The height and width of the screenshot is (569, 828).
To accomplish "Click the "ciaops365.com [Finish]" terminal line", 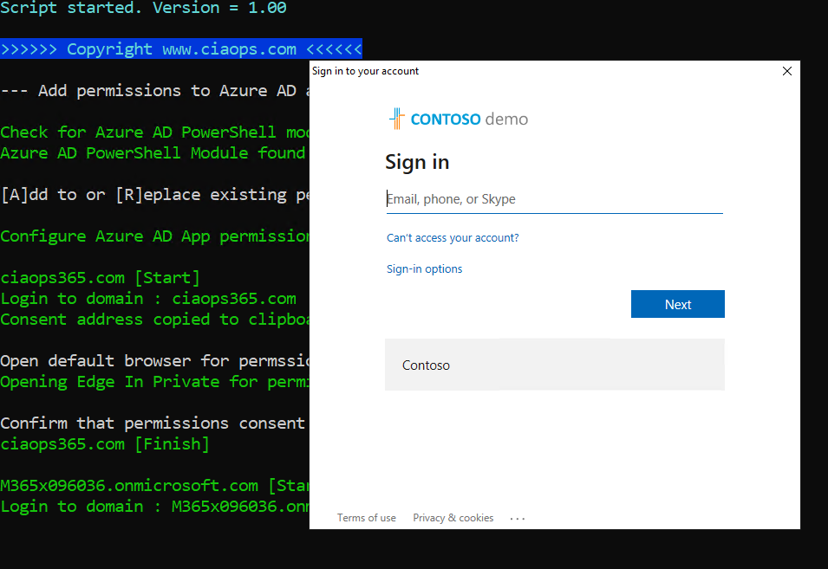I will pyautogui.click(x=104, y=444).
